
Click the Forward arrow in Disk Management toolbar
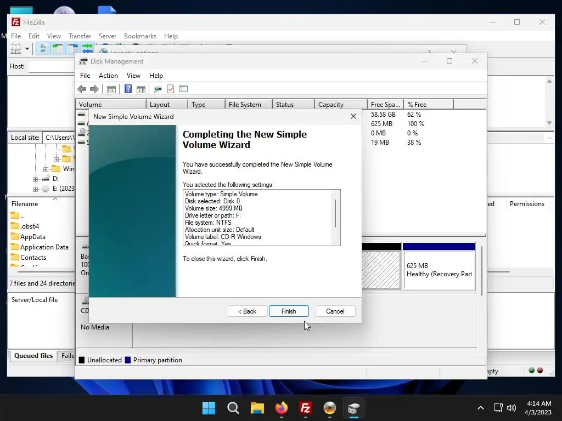(x=94, y=89)
